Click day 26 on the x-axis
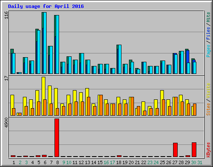 point(168,162)
